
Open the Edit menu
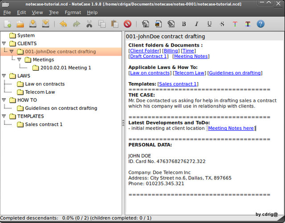pyautogui.click(x=21, y=12)
